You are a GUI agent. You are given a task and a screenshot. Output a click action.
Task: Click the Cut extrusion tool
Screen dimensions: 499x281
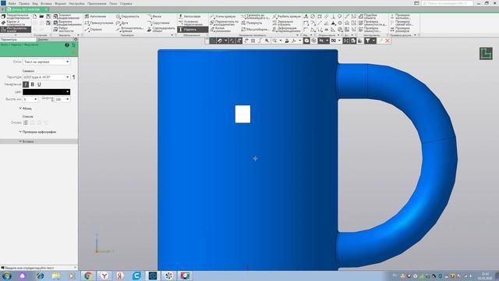(x=67, y=23)
